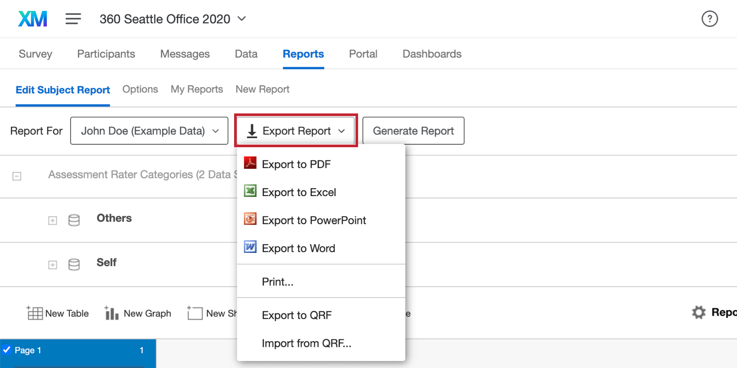The width and height of the screenshot is (737, 368).
Task: Click the PowerPoint icon in export menu
Action: tap(250, 219)
